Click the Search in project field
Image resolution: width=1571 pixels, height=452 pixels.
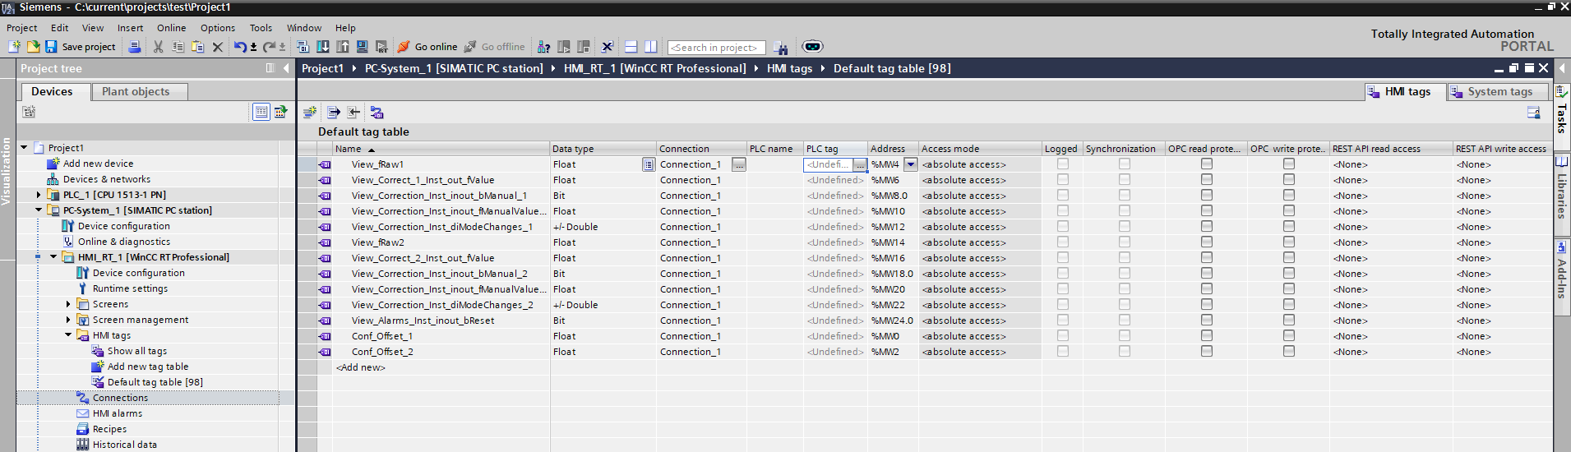(x=716, y=48)
